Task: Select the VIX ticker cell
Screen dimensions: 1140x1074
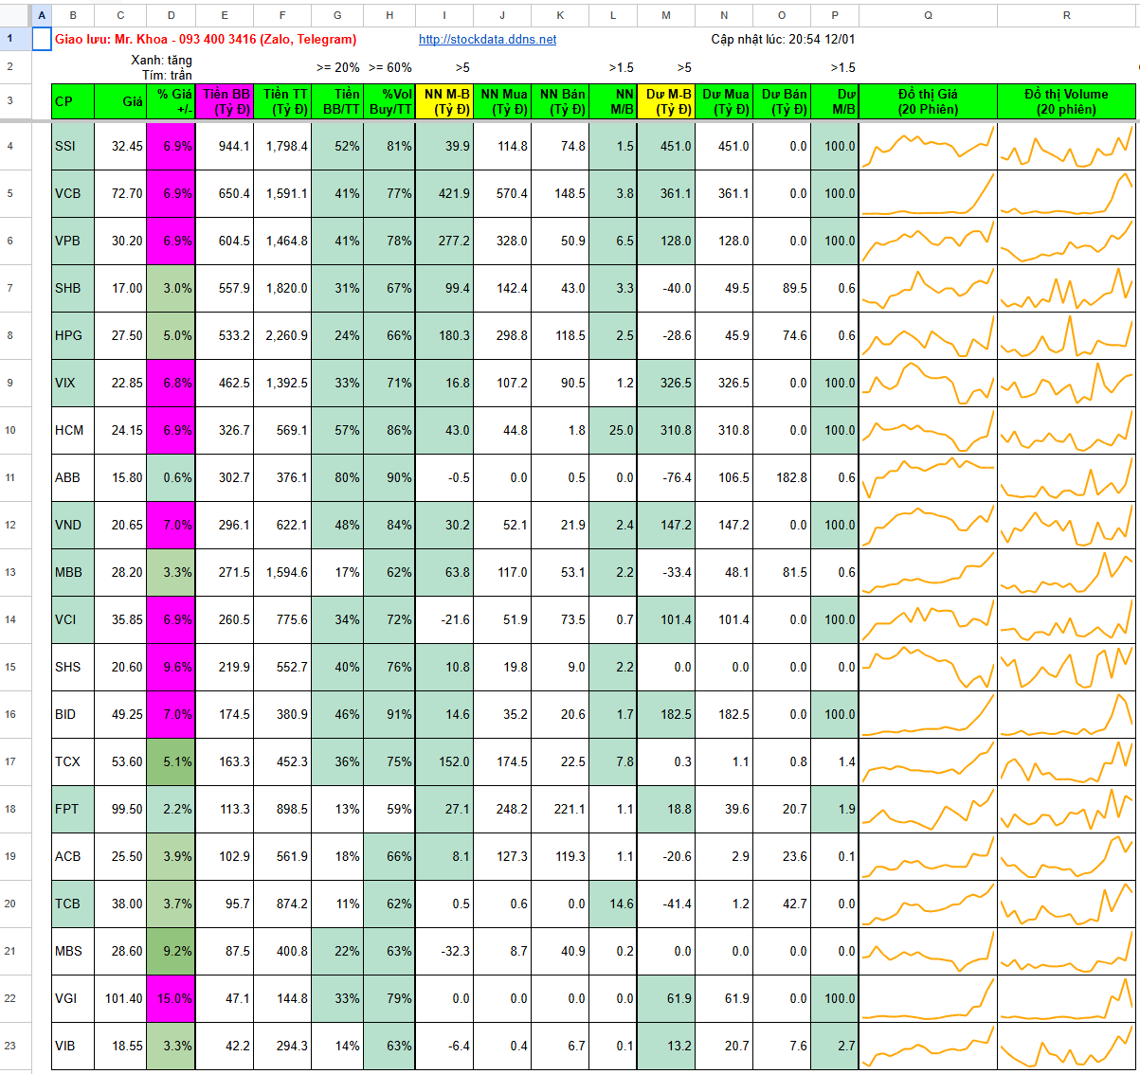Action: coord(73,383)
